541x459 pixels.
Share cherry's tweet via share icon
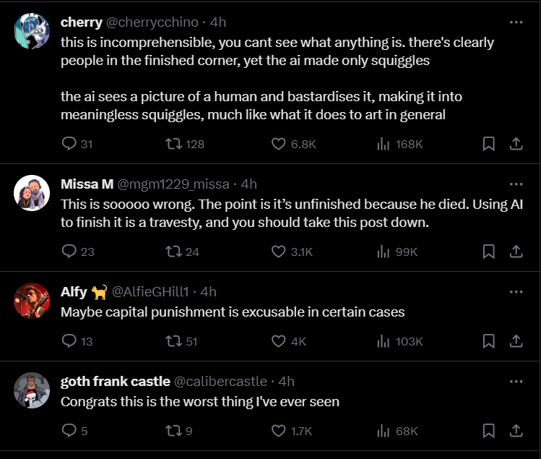pos(516,144)
